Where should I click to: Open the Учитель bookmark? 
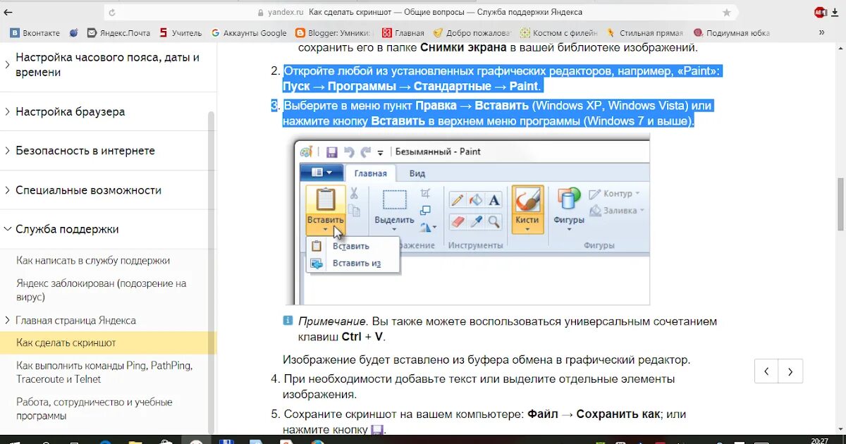click(x=180, y=32)
